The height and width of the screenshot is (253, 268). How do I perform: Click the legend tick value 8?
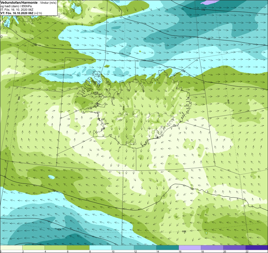click(90, 251)
